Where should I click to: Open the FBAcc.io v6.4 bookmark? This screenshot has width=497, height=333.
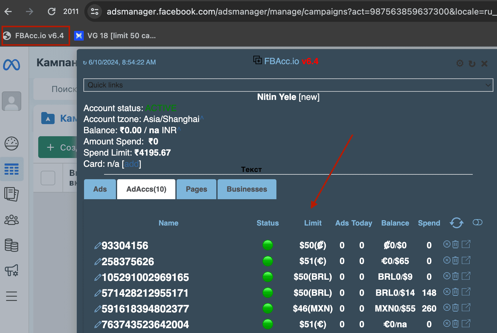[x=36, y=36]
